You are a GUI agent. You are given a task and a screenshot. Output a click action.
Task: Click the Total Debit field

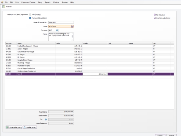click(x=61, y=112)
